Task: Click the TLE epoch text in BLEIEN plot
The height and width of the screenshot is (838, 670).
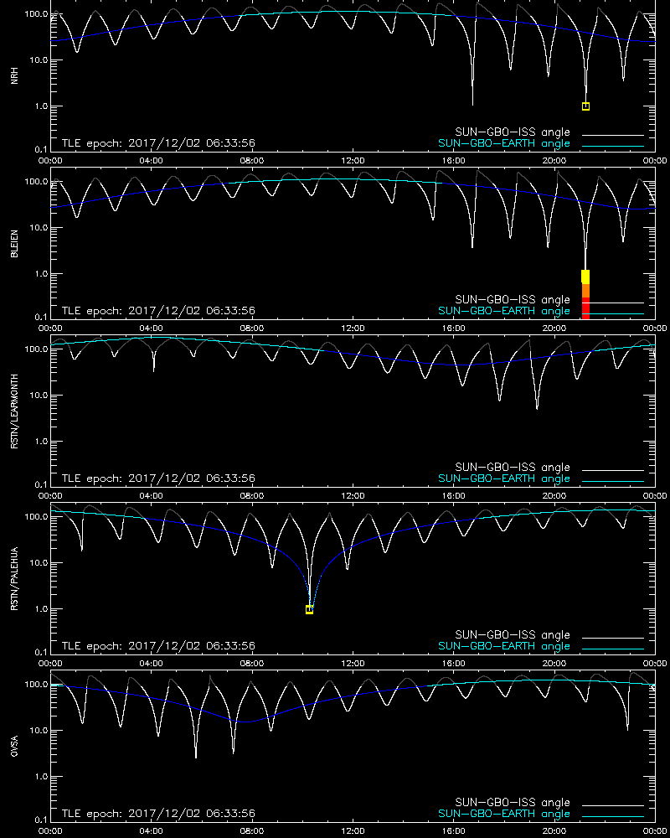Action: pyautogui.click(x=158, y=311)
